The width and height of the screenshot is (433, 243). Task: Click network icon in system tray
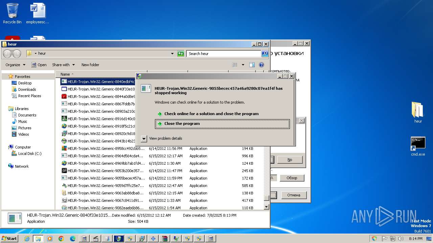(393, 239)
